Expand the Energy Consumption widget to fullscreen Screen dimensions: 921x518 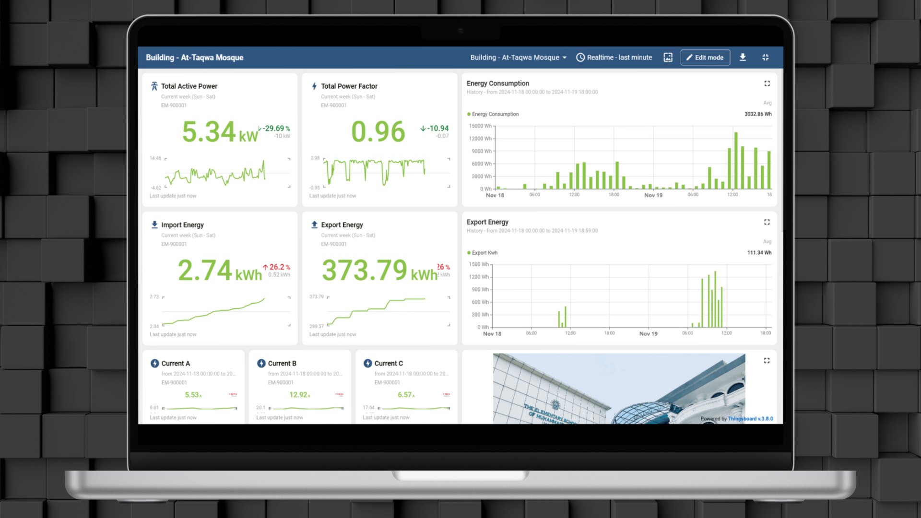click(x=767, y=83)
